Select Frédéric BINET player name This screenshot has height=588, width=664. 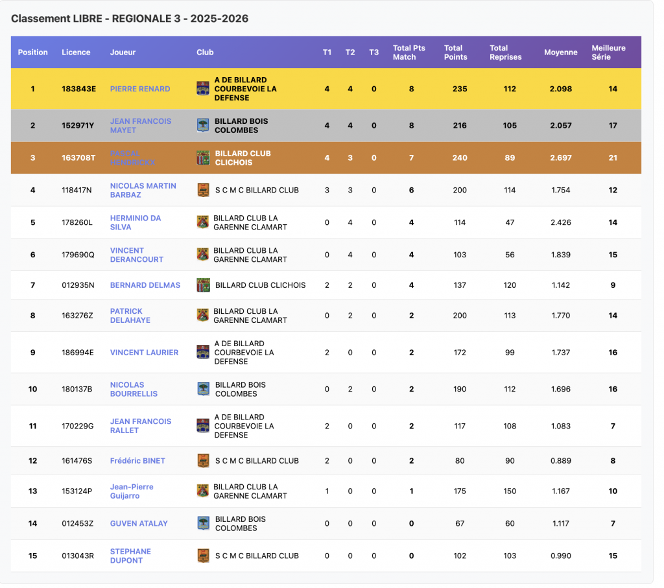click(x=137, y=461)
